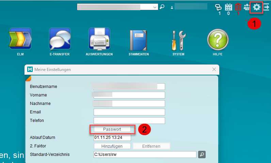Viewport: 271px width, 163px height.
Task: Open the chat messages icon
Action: tap(219, 7)
